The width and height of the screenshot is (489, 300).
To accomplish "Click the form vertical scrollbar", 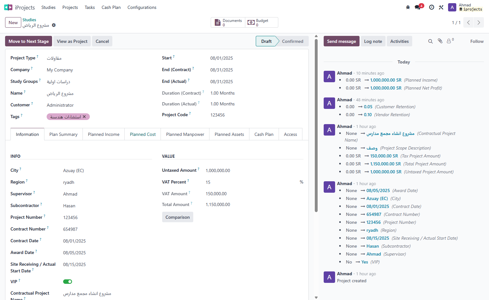I will tap(316, 125).
